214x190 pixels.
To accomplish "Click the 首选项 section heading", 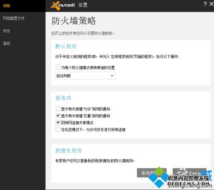I will coord(63,98).
